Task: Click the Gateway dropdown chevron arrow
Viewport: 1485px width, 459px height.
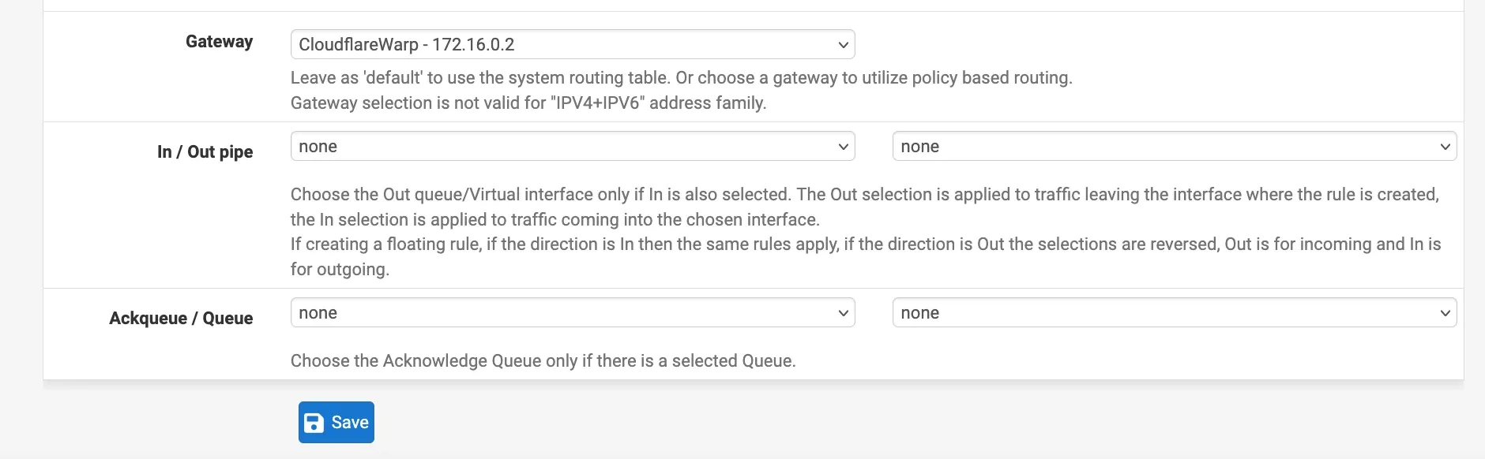Action: tap(843, 45)
